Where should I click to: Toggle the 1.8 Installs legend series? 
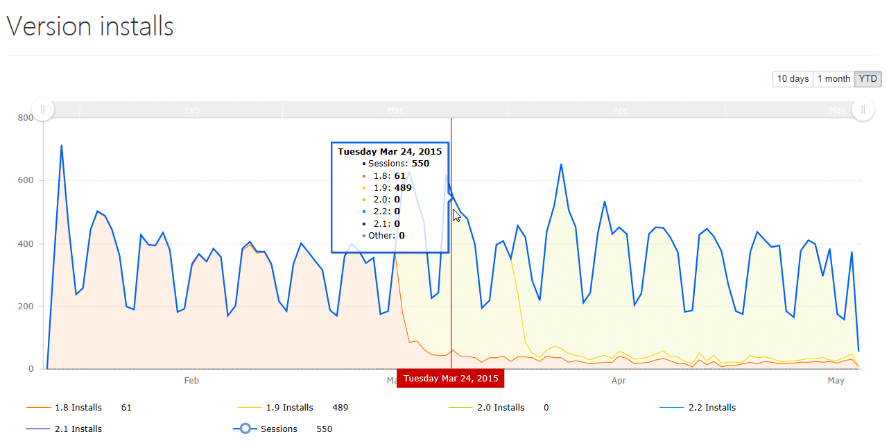78,408
